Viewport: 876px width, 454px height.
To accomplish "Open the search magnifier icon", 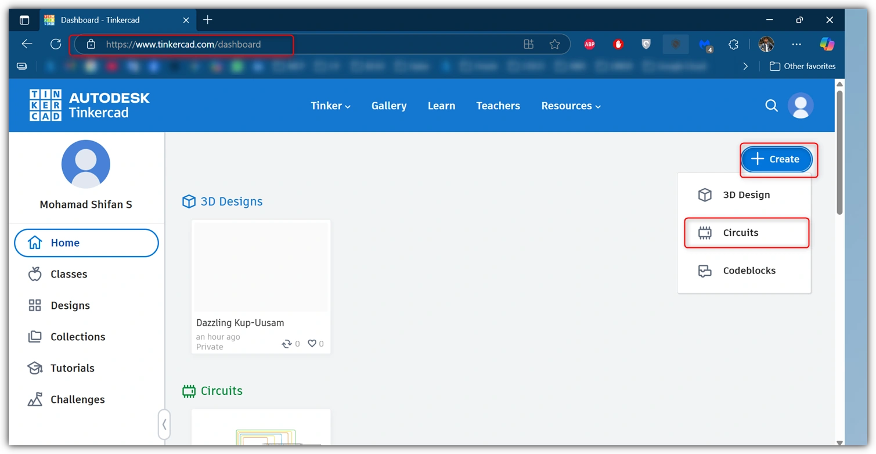I will 771,106.
